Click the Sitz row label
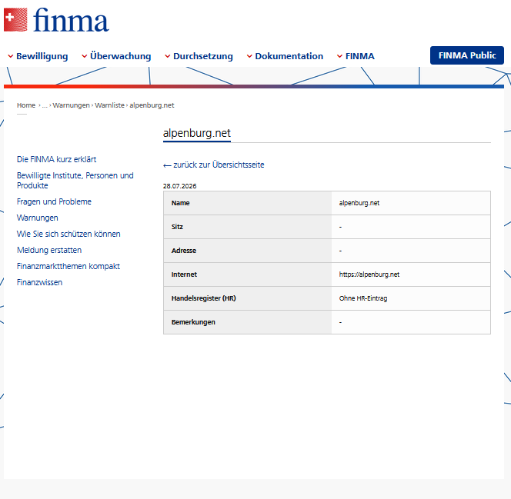The height and width of the screenshot is (499, 511). tap(177, 227)
